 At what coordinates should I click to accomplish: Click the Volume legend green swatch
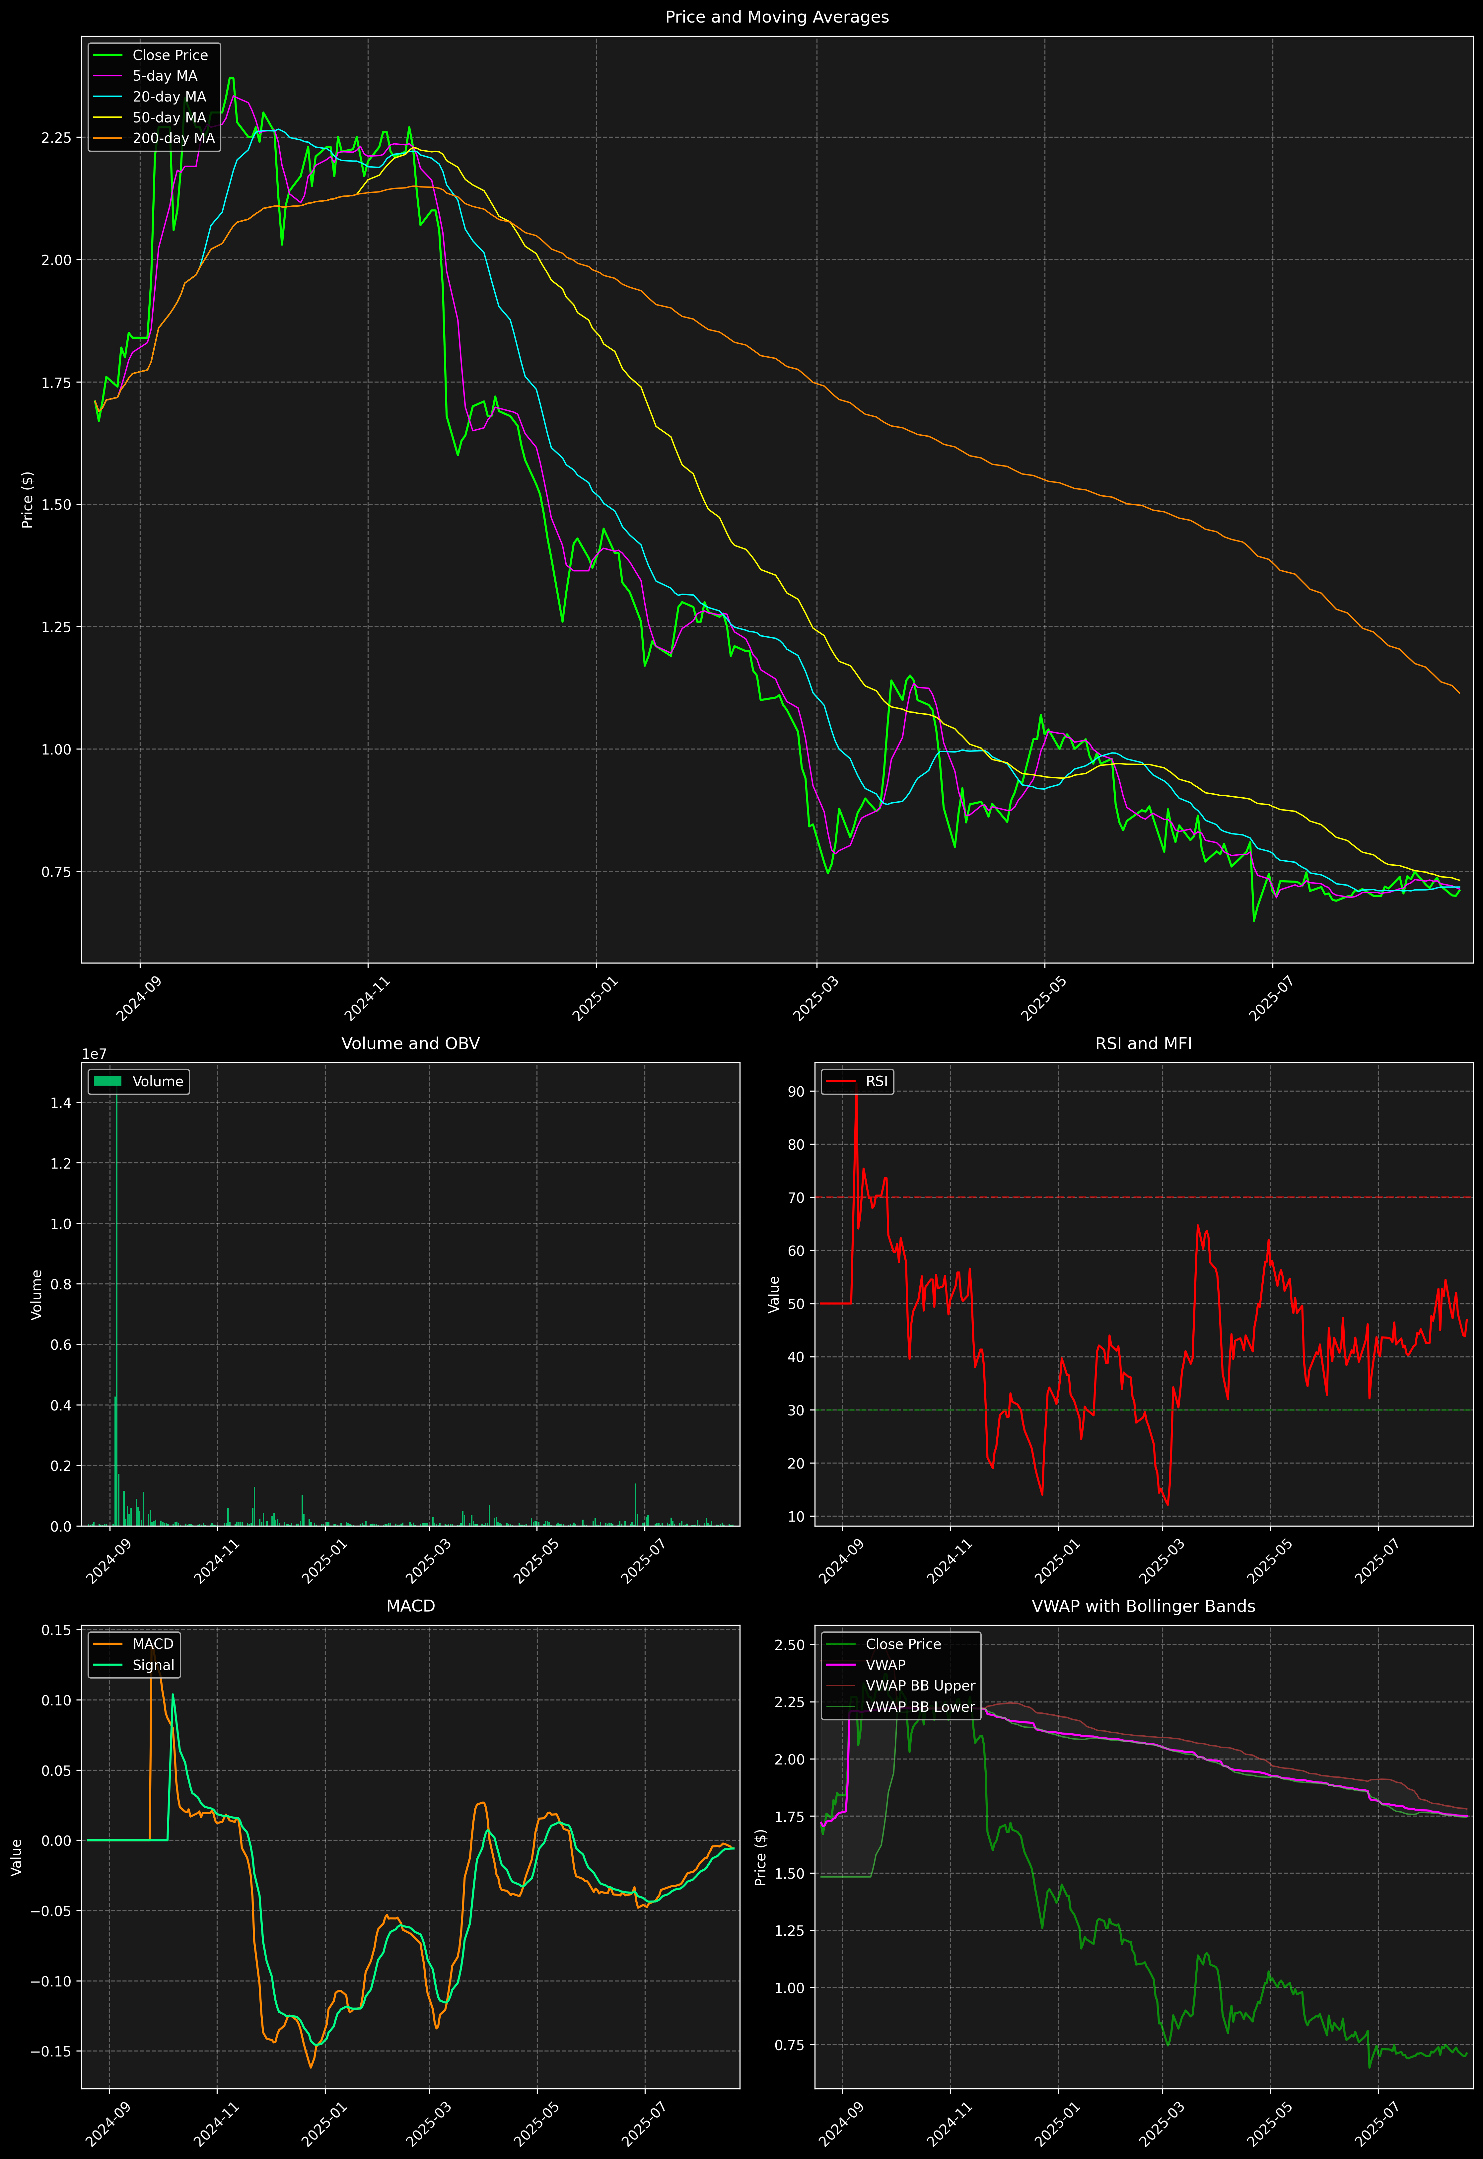point(108,1081)
